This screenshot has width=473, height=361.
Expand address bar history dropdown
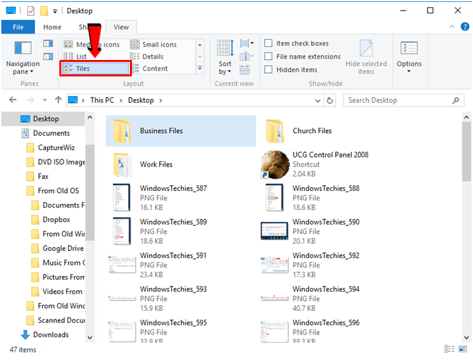(318, 100)
